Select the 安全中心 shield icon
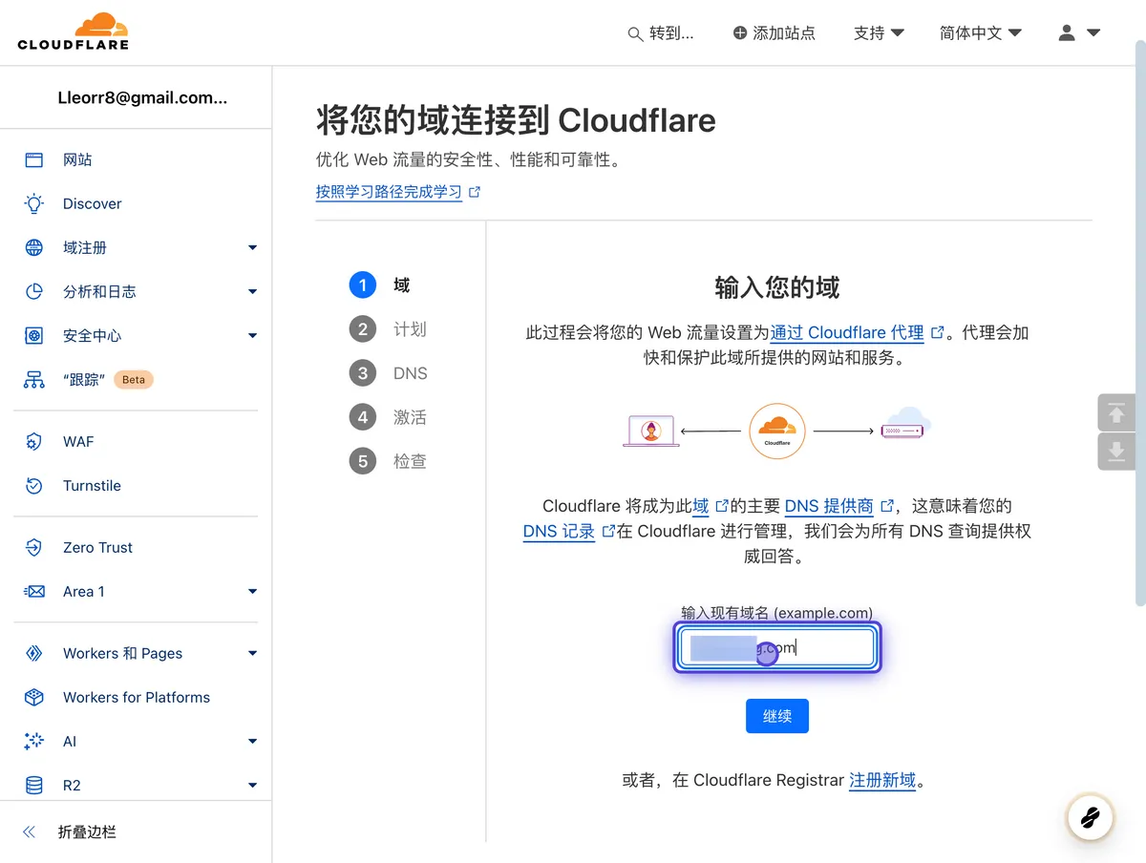Screen dimensions: 1146x863 [x=36, y=335]
